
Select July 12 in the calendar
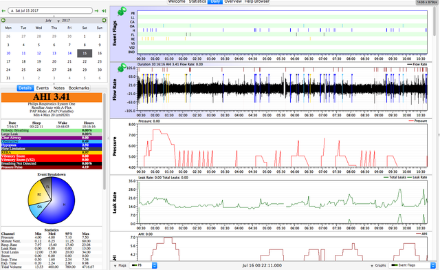38,53
